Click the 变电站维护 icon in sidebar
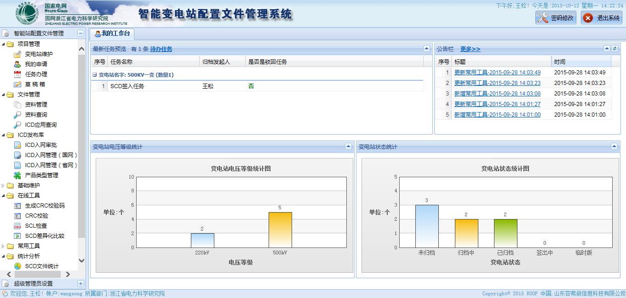 [17, 54]
